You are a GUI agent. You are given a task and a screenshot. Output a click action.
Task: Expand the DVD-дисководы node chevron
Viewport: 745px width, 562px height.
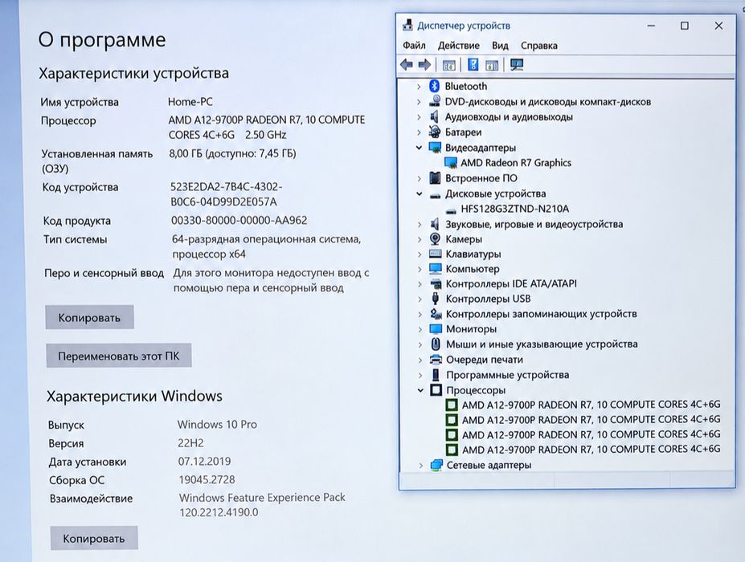[419, 102]
